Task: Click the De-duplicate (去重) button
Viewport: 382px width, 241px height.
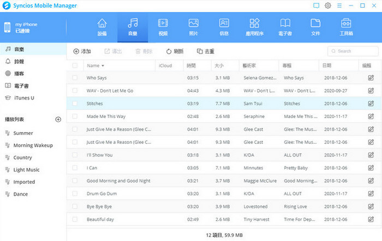Action: pos(206,51)
